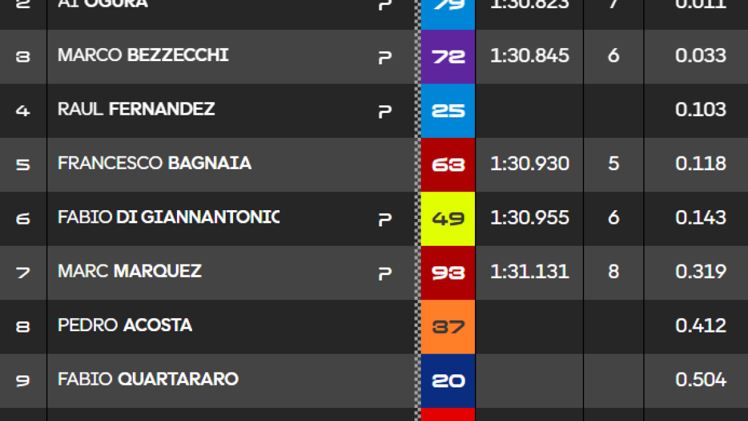The height and width of the screenshot is (421, 748).
Task: Click Raul Fernandez name in row 4
Action: (x=137, y=109)
